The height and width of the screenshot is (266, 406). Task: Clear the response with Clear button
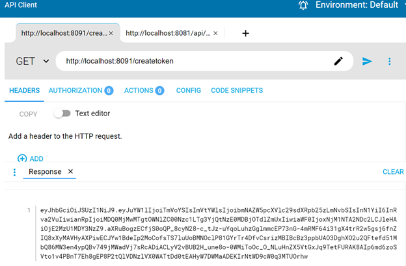pyautogui.click(x=393, y=172)
